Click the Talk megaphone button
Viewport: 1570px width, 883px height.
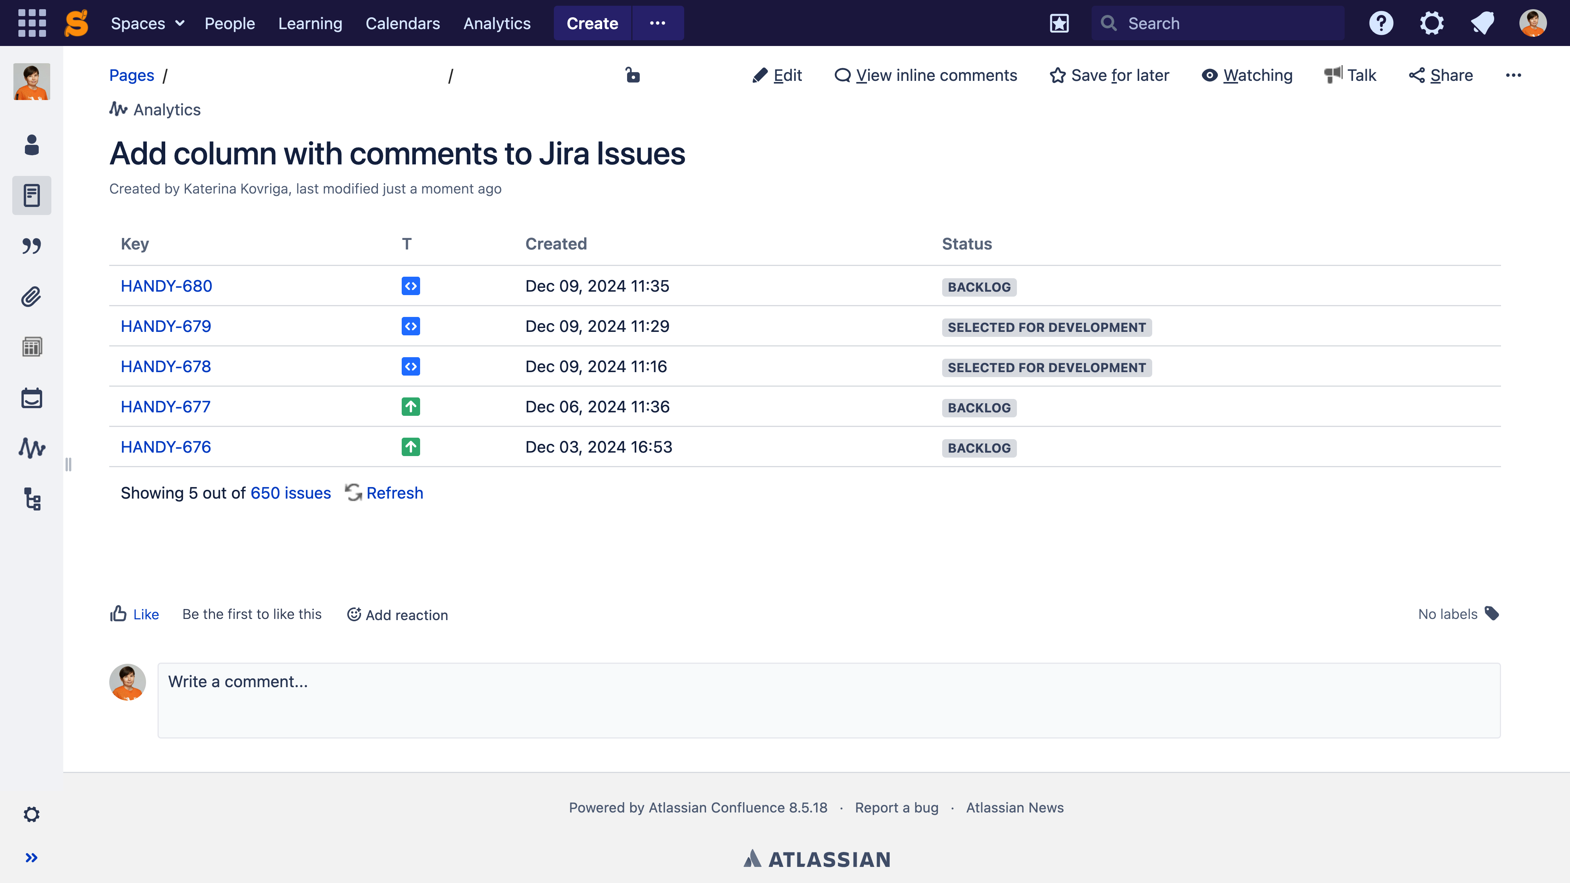(1350, 75)
